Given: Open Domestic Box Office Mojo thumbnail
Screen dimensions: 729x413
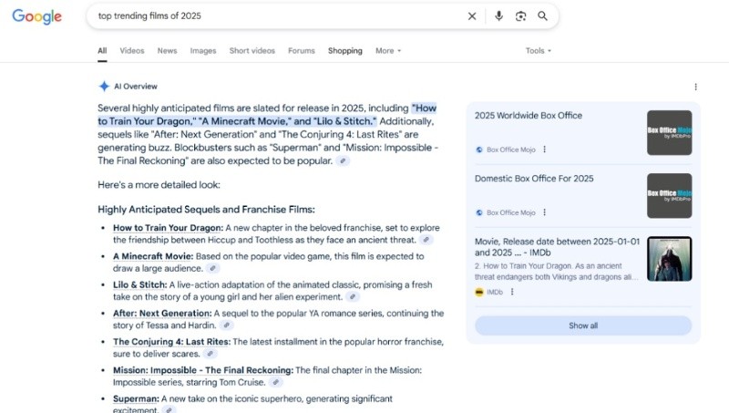Looking at the screenshot, I should pos(670,196).
